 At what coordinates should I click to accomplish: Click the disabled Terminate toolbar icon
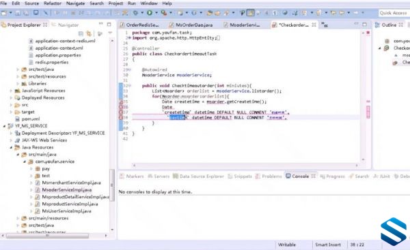[x=73, y=13]
